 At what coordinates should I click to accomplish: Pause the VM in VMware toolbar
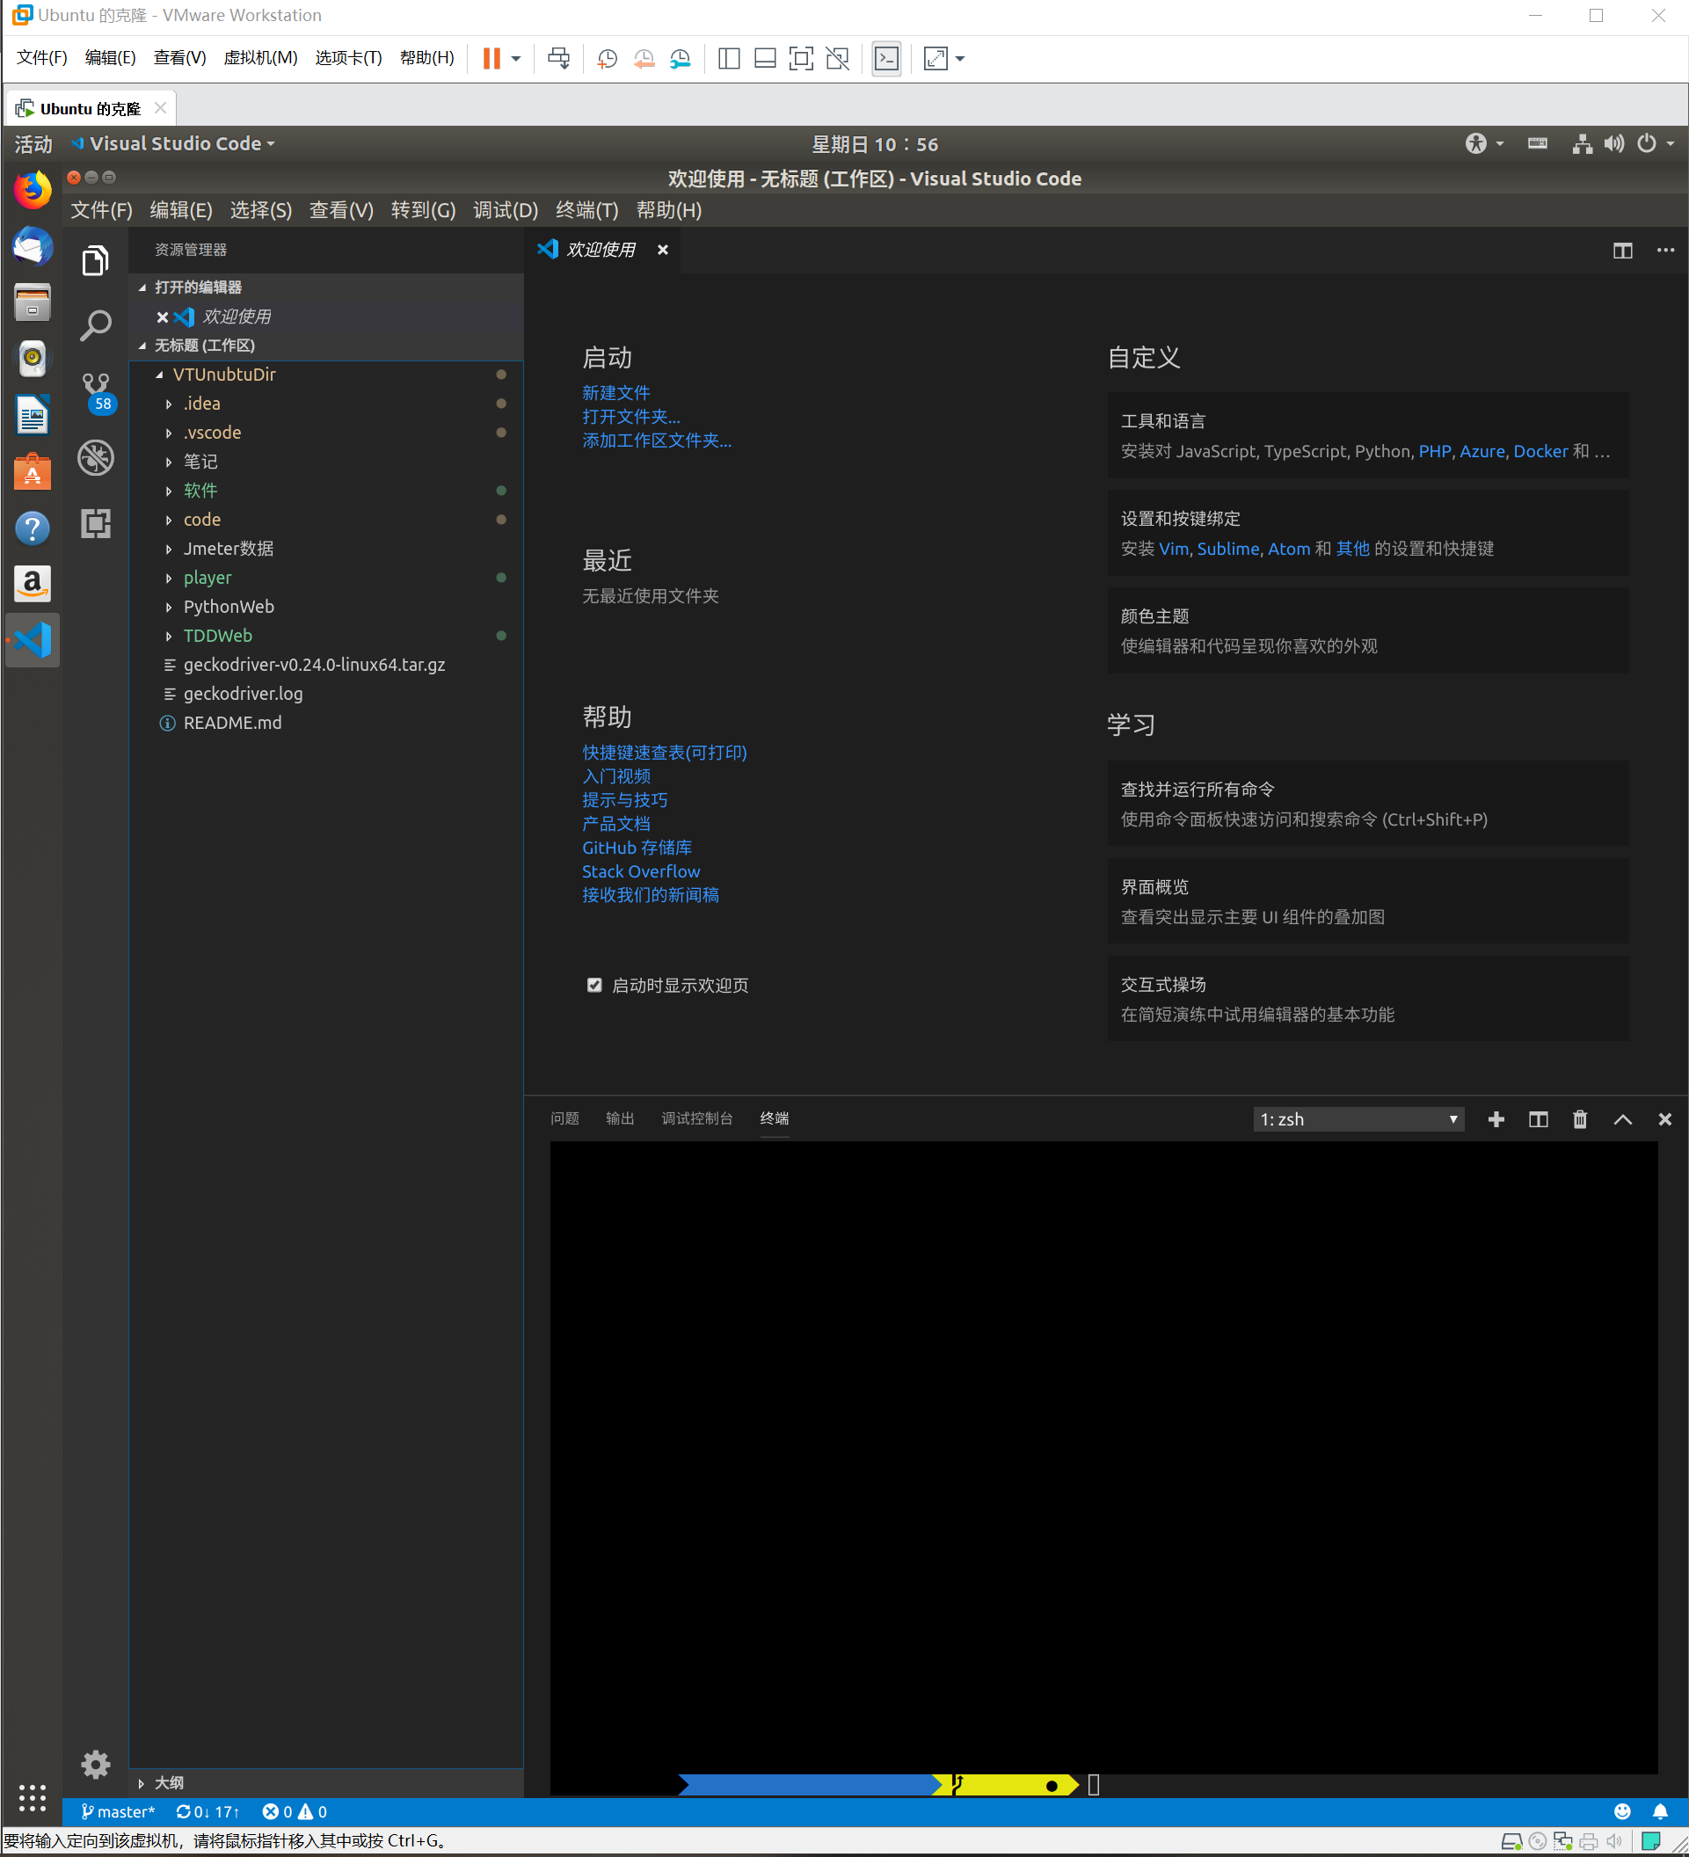pyautogui.click(x=491, y=58)
